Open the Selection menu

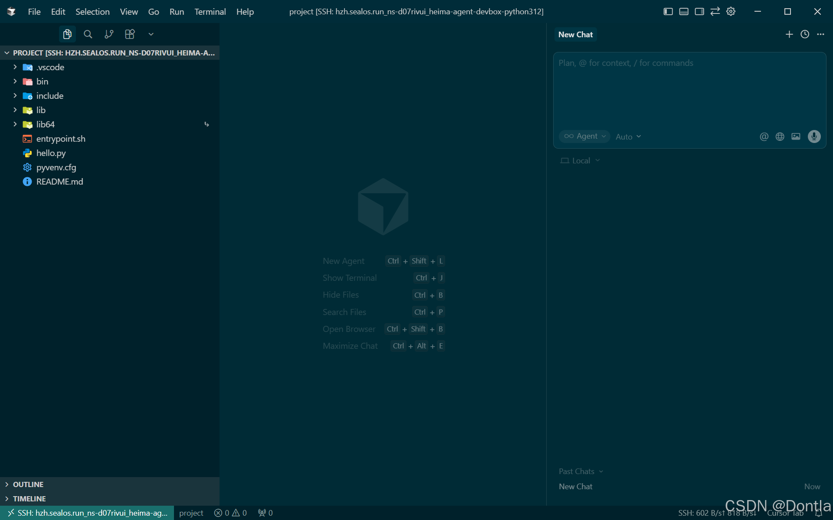(x=92, y=12)
